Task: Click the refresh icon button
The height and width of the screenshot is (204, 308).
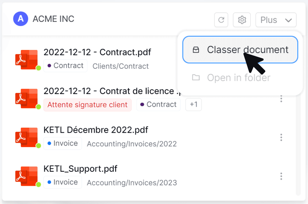Action: click(221, 20)
